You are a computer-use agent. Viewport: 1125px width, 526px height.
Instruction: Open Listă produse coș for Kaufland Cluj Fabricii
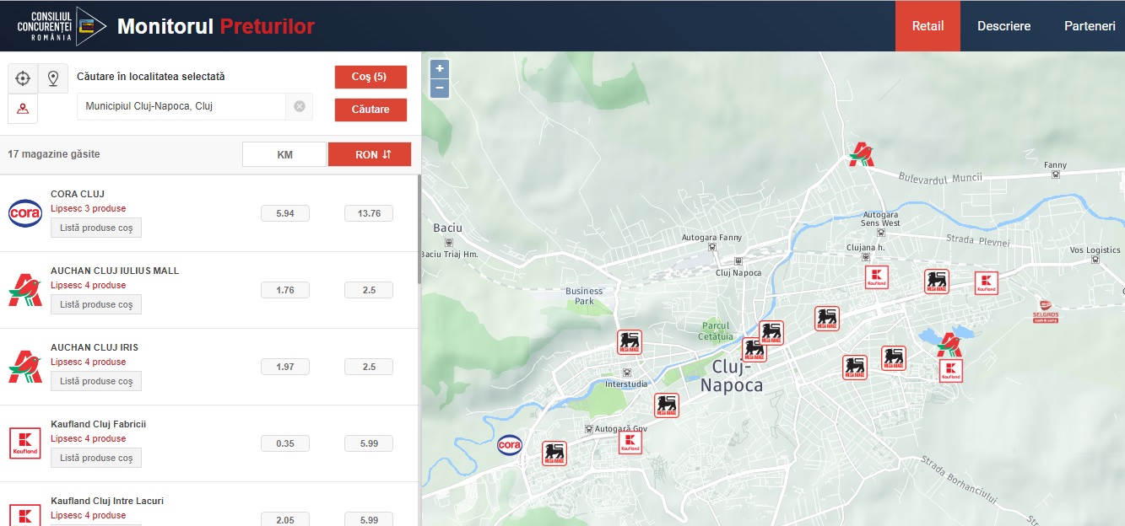[96, 458]
